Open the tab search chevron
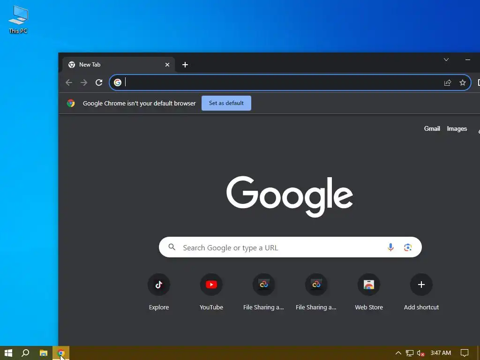The image size is (480, 360). 446,60
